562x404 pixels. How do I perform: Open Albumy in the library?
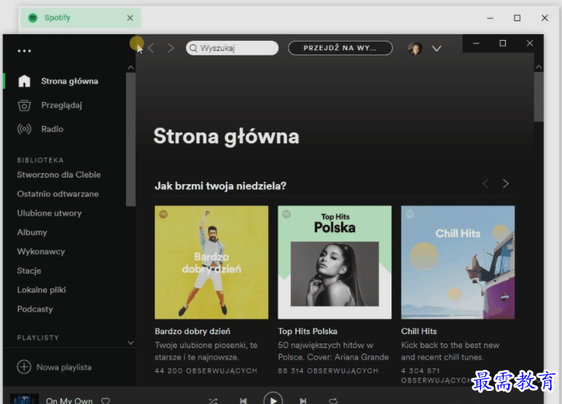pos(32,232)
